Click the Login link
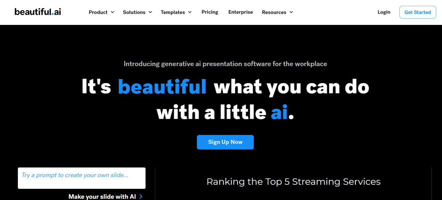Image resolution: width=442 pixels, height=200 pixels. (384, 12)
